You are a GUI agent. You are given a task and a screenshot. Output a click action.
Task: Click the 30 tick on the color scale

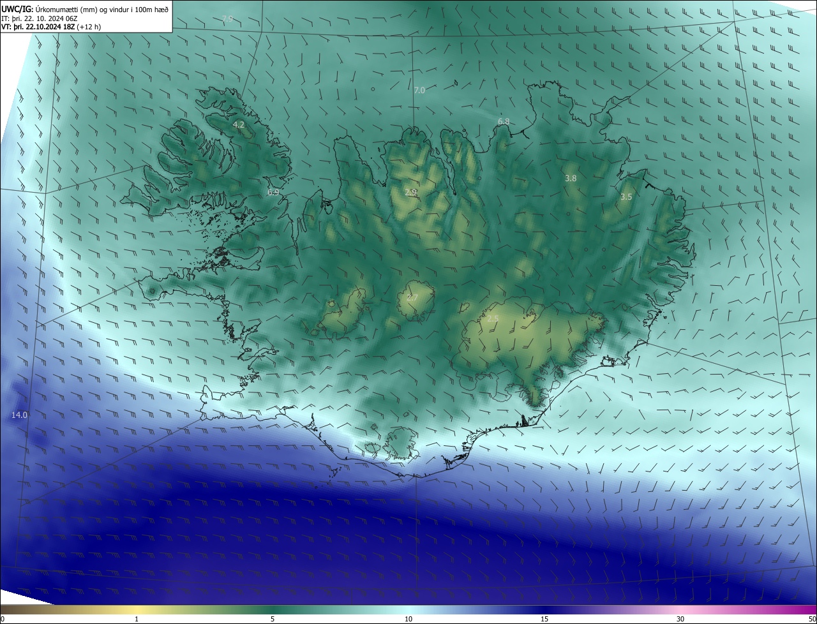coord(680,619)
